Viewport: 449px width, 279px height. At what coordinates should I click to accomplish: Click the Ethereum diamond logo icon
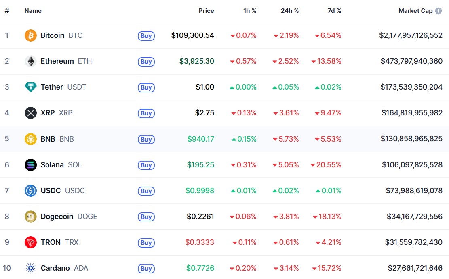(x=31, y=61)
